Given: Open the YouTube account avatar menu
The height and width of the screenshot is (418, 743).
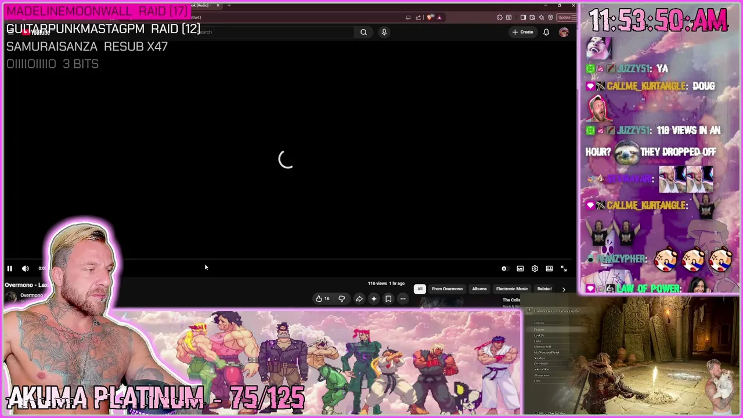Looking at the screenshot, I should tap(564, 32).
